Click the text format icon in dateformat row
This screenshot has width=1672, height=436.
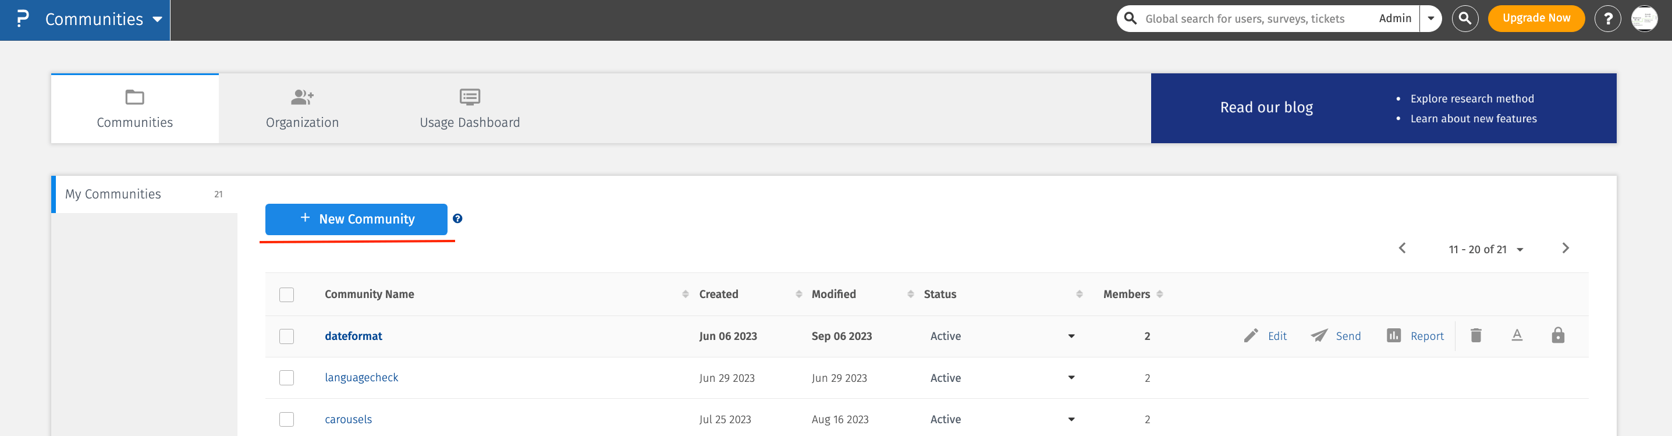pos(1517,335)
